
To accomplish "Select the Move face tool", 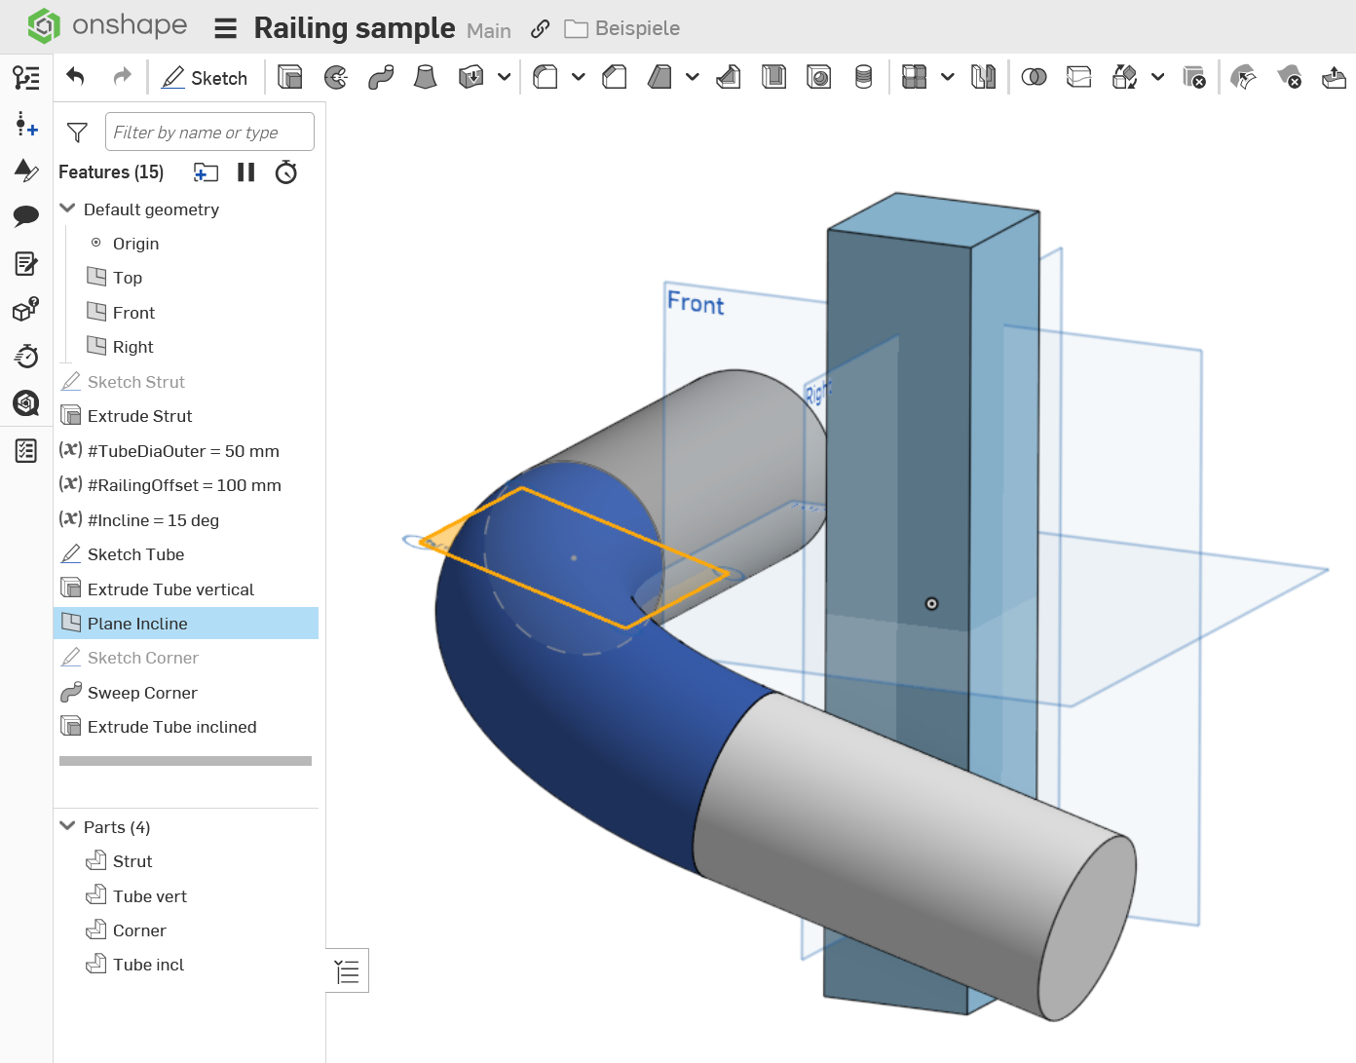I will coord(1335,77).
